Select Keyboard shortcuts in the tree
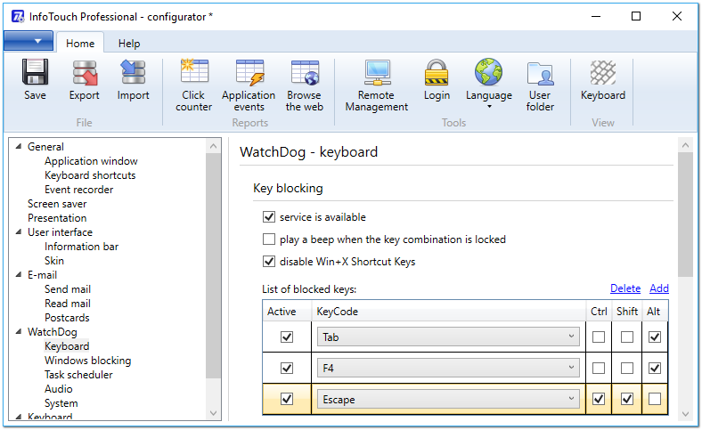The image size is (702, 430). 90,175
